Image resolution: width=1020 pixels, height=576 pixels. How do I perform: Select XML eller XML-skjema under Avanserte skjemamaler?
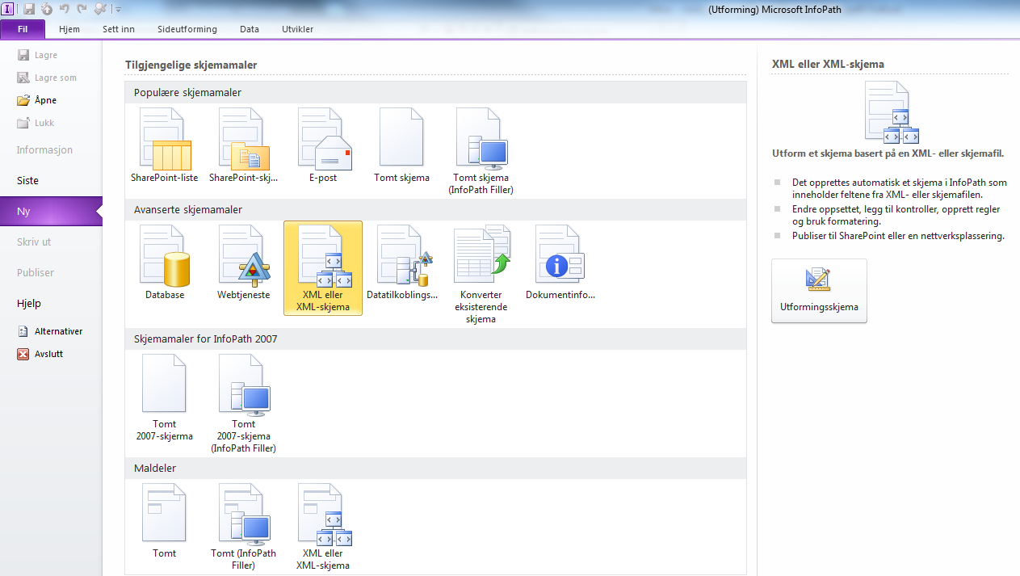tap(323, 268)
